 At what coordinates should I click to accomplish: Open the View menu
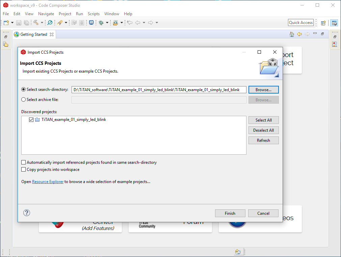click(29, 14)
